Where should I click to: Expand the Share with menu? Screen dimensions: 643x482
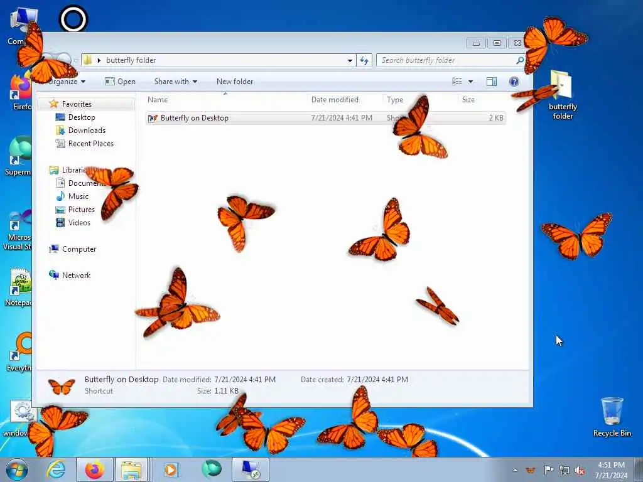pyautogui.click(x=176, y=82)
